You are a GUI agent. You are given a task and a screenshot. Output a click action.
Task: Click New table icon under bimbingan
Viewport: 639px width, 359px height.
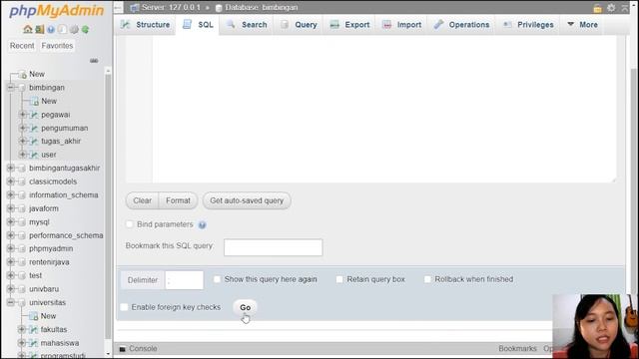[x=35, y=102]
